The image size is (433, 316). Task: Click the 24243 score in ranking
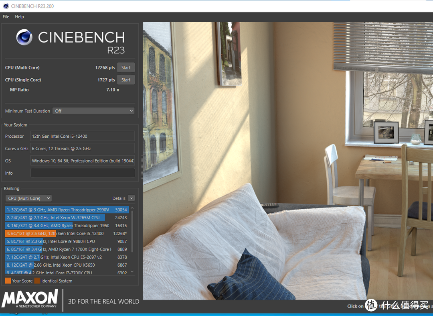[121, 218]
